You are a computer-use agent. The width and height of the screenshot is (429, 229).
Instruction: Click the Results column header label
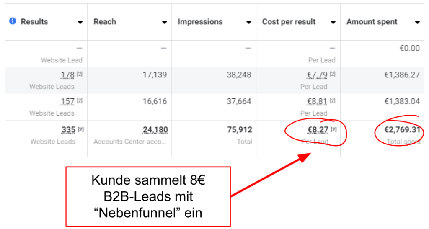point(34,22)
